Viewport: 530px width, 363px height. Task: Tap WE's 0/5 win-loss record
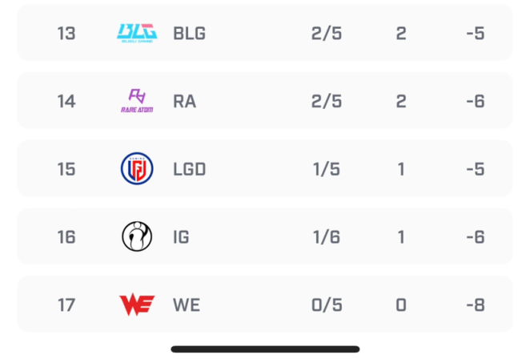click(x=327, y=305)
